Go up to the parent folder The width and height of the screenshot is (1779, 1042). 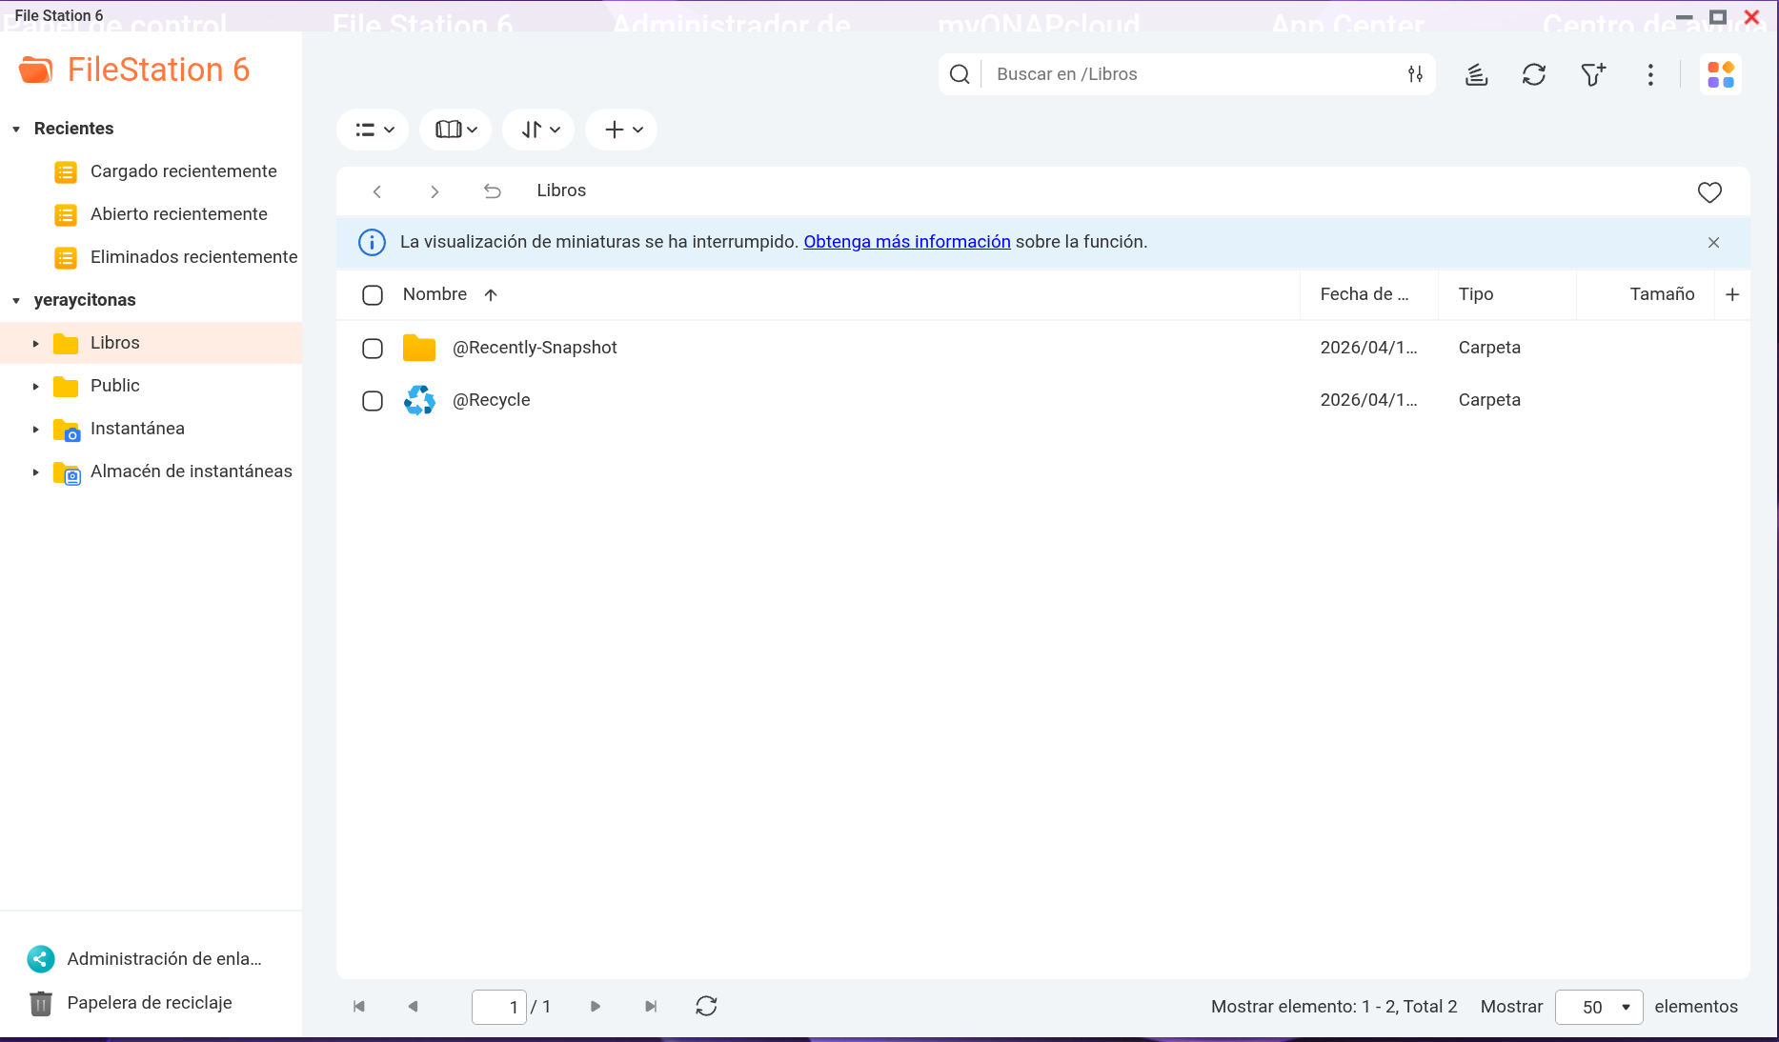pyautogui.click(x=492, y=191)
